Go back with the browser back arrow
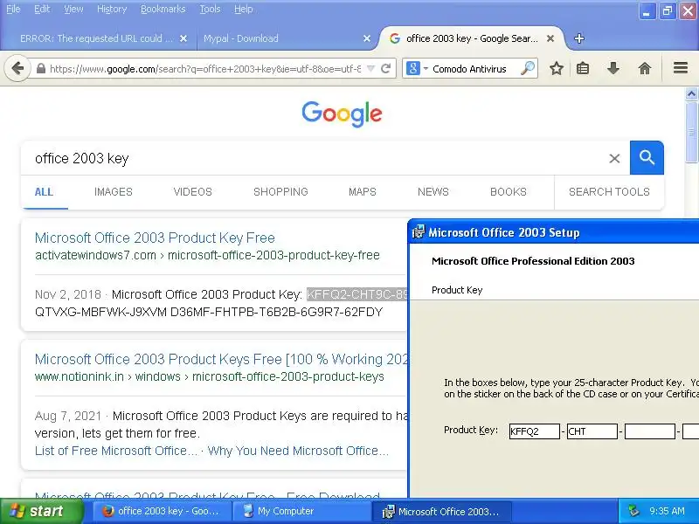Image resolution: width=699 pixels, height=524 pixels. pos(17,69)
